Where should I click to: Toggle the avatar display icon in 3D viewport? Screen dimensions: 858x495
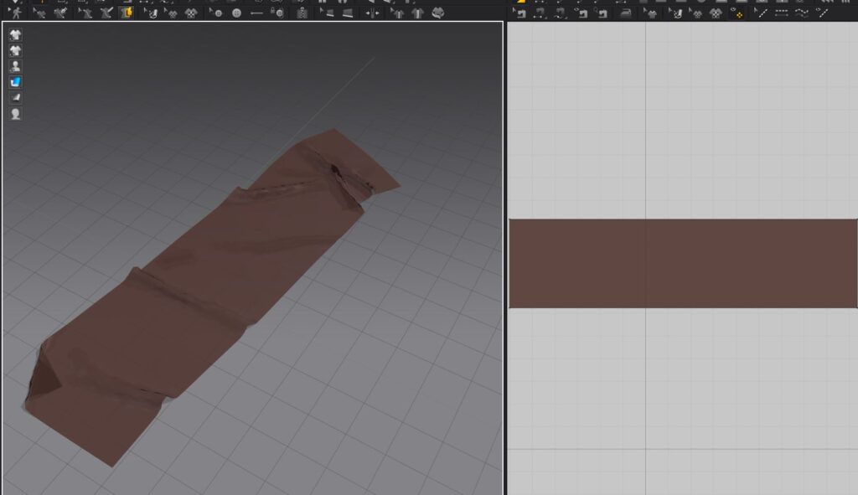[x=15, y=66]
